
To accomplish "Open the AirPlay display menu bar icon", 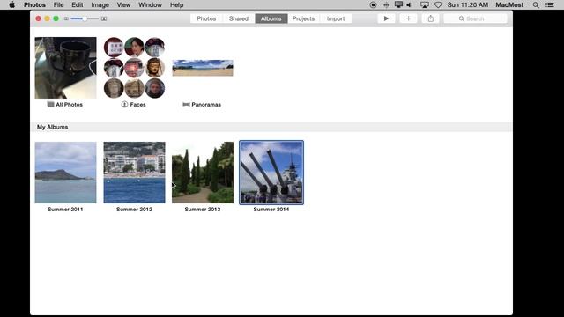I will (425, 4).
